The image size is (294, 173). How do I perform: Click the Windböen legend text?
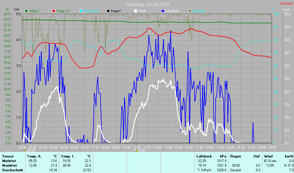pyautogui.click(x=172, y=11)
